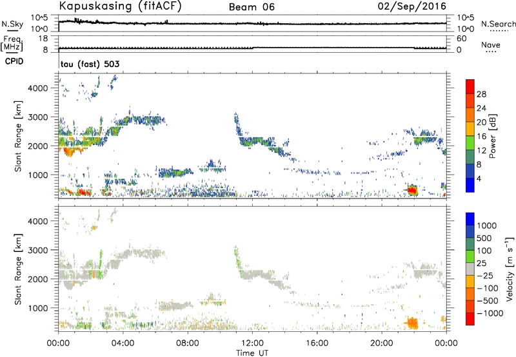The width and height of the screenshot is (516, 357).
Task: Click the date 02/Sep/2016
Action: (412, 6)
